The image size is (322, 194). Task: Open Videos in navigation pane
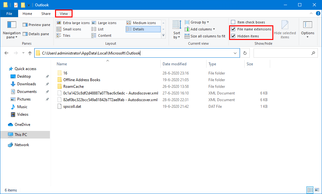click(x=23, y=114)
